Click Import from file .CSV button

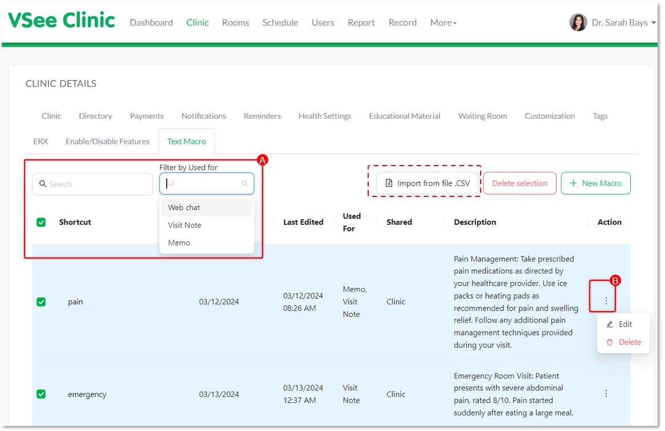(428, 183)
